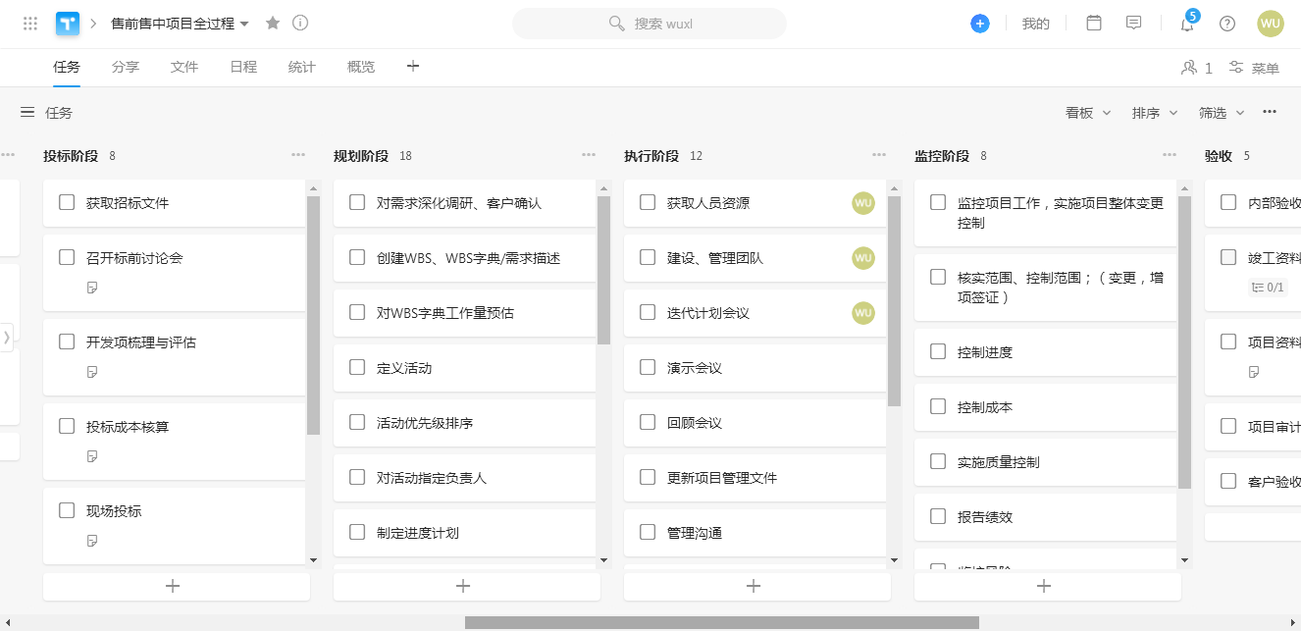1301x631 pixels.
Task: Click the 搜索 wuxl search field
Action: pos(650,24)
